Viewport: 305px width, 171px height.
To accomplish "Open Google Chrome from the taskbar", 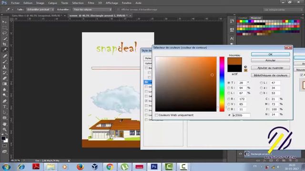I will 110,167.
